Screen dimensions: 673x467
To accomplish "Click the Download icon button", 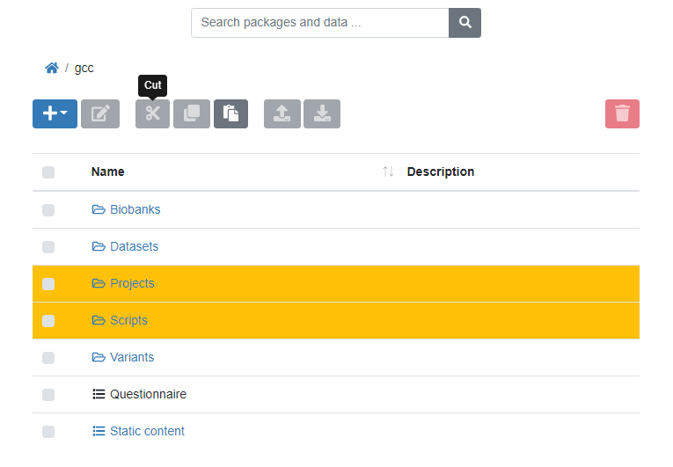I will (x=322, y=114).
